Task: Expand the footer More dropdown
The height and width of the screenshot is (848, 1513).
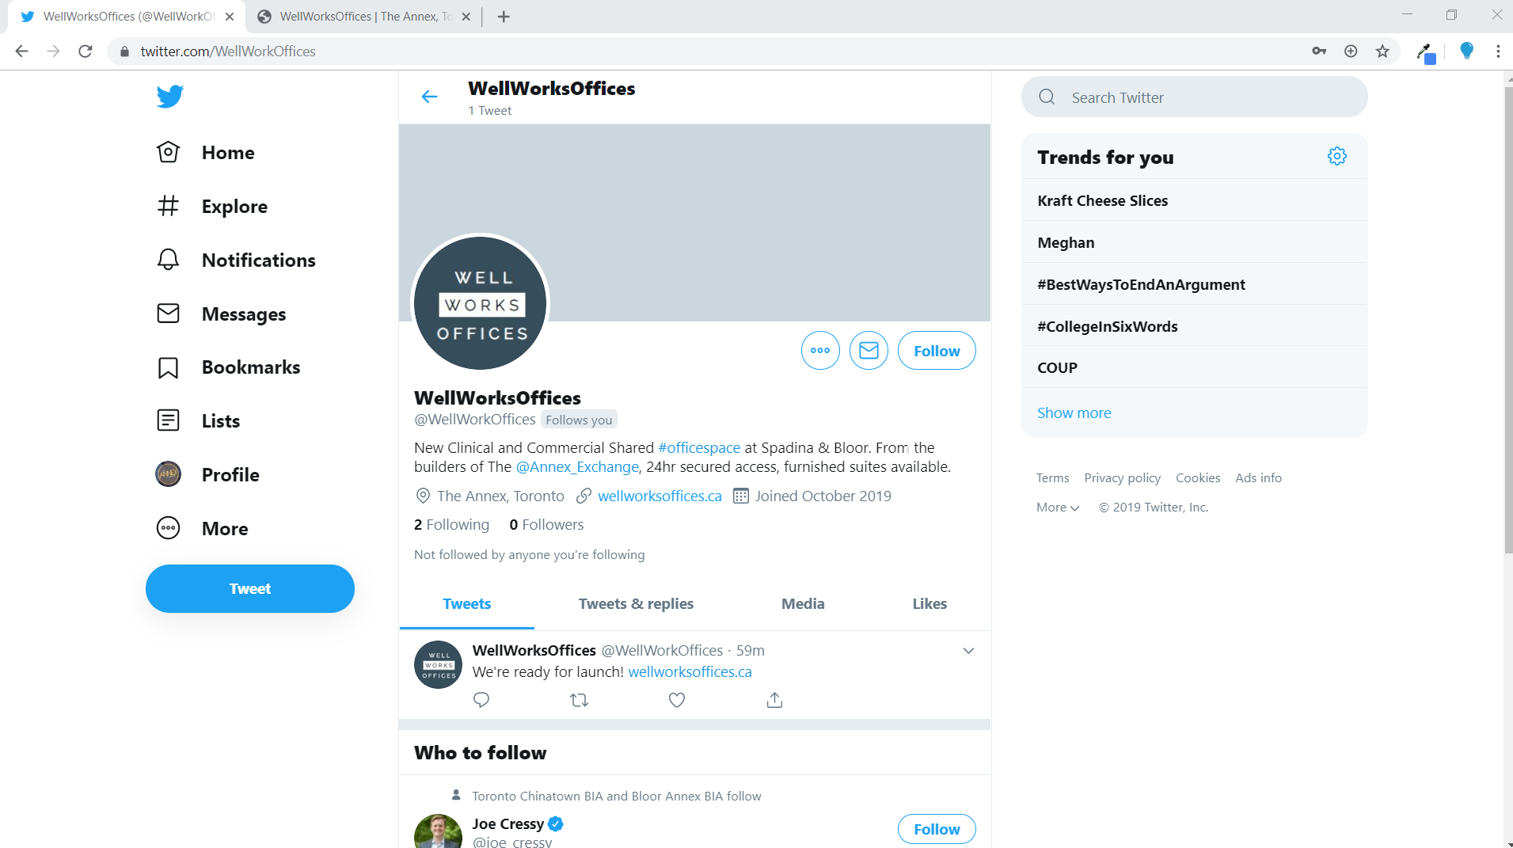Action: tap(1058, 508)
